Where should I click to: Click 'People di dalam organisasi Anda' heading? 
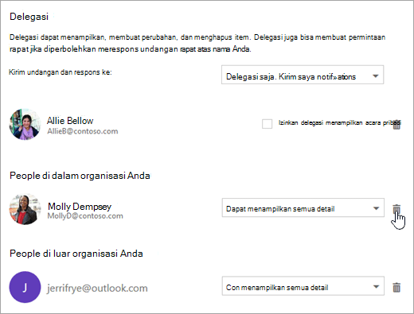point(80,176)
